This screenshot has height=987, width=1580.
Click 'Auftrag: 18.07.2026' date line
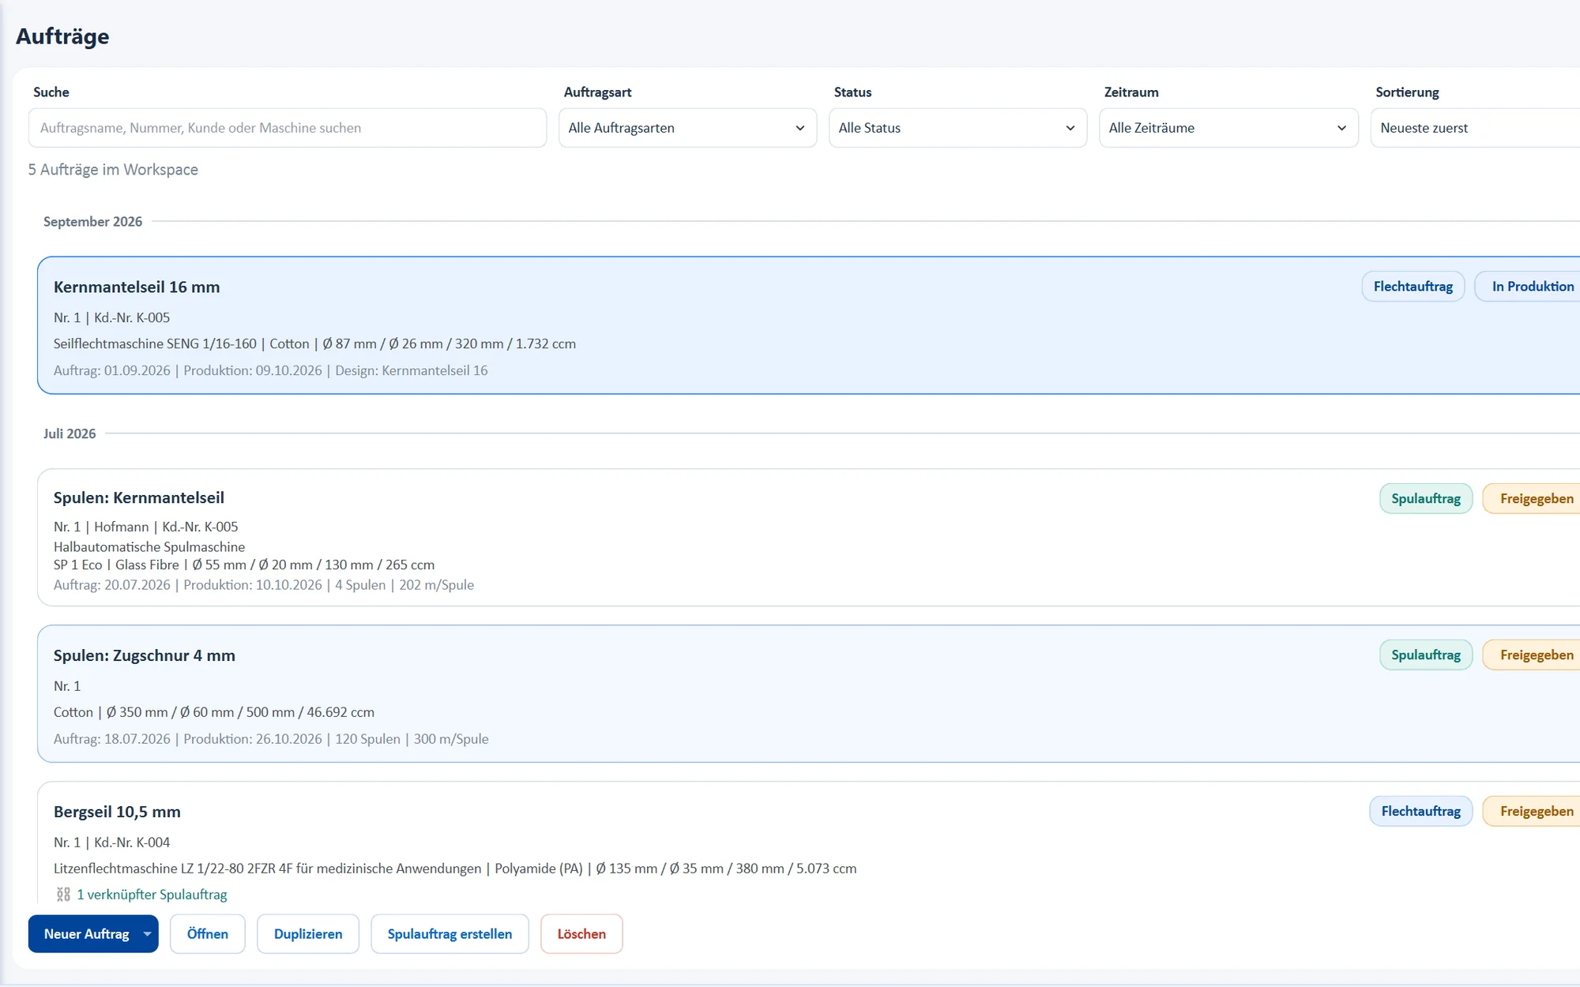(271, 739)
